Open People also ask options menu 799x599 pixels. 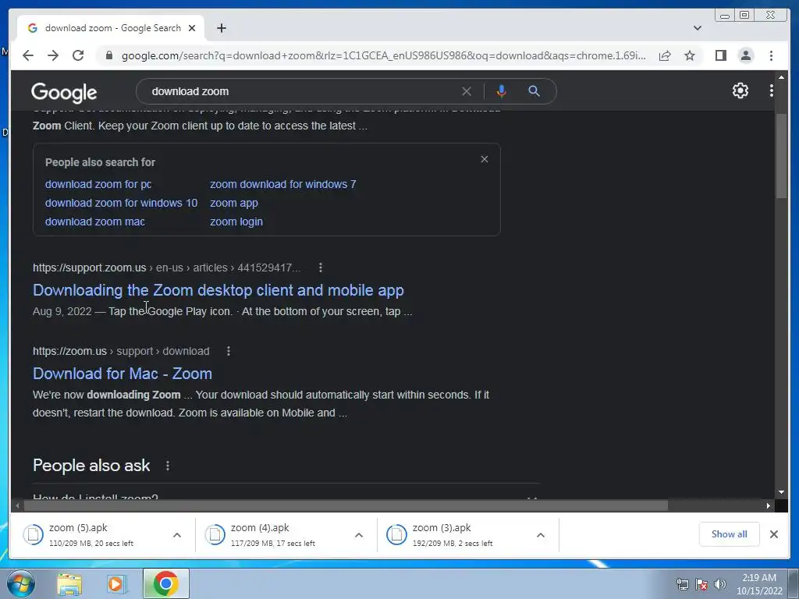[x=168, y=466]
